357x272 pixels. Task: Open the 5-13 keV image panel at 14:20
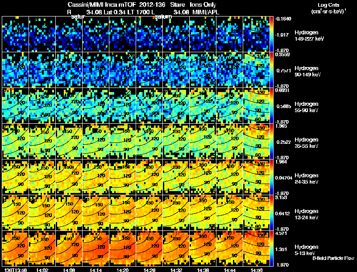click(x=122, y=248)
